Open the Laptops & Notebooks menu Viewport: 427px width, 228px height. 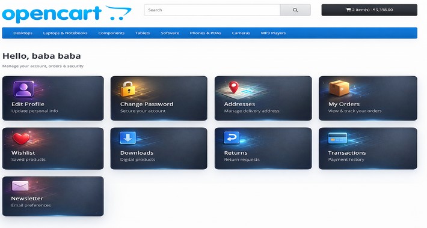tap(65, 33)
